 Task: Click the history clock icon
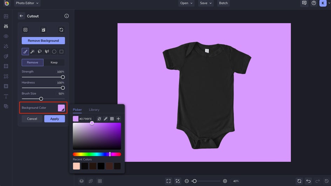326,181
